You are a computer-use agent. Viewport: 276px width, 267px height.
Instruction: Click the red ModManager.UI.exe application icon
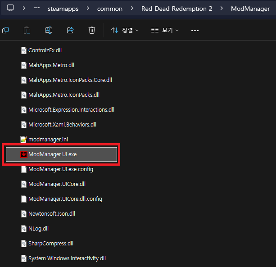[x=24, y=154]
